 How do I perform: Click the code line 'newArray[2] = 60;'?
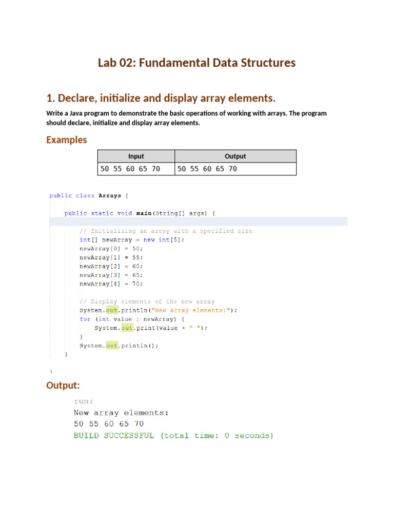click(x=111, y=266)
